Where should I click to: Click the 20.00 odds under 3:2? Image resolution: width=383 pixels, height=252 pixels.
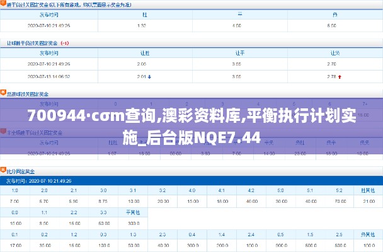click(163, 202)
